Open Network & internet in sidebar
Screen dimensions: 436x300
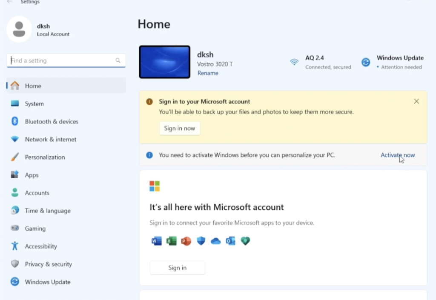click(x=50, y=140)
